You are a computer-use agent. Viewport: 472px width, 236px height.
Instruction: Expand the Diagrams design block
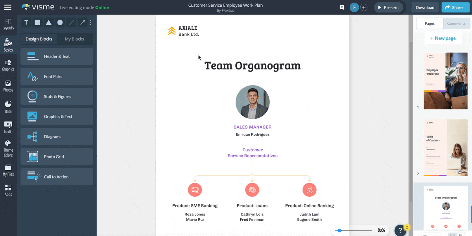pyautogui.click(x=57, y=136)
